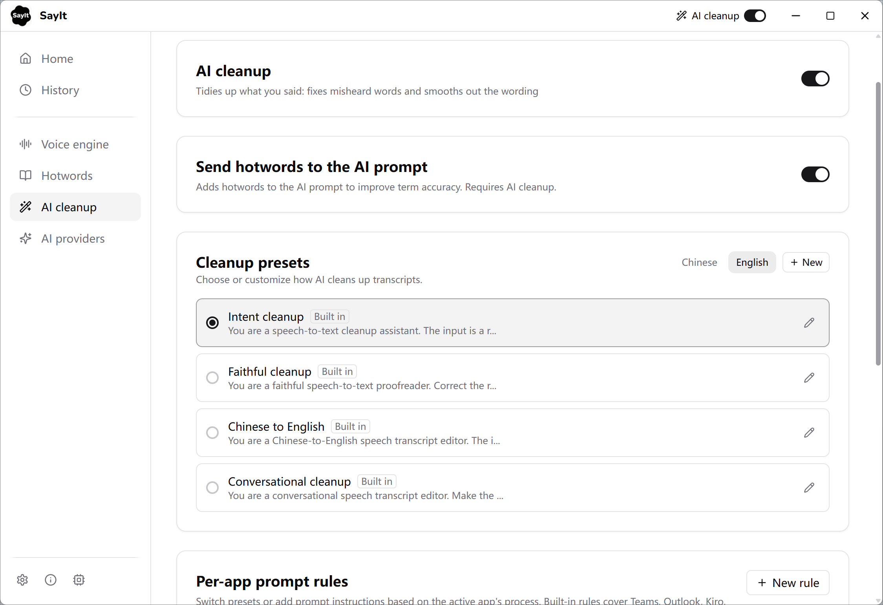This screenshot has width=883, height=605.
Task: Open the Voice engine settings
Action: (75, 144)
